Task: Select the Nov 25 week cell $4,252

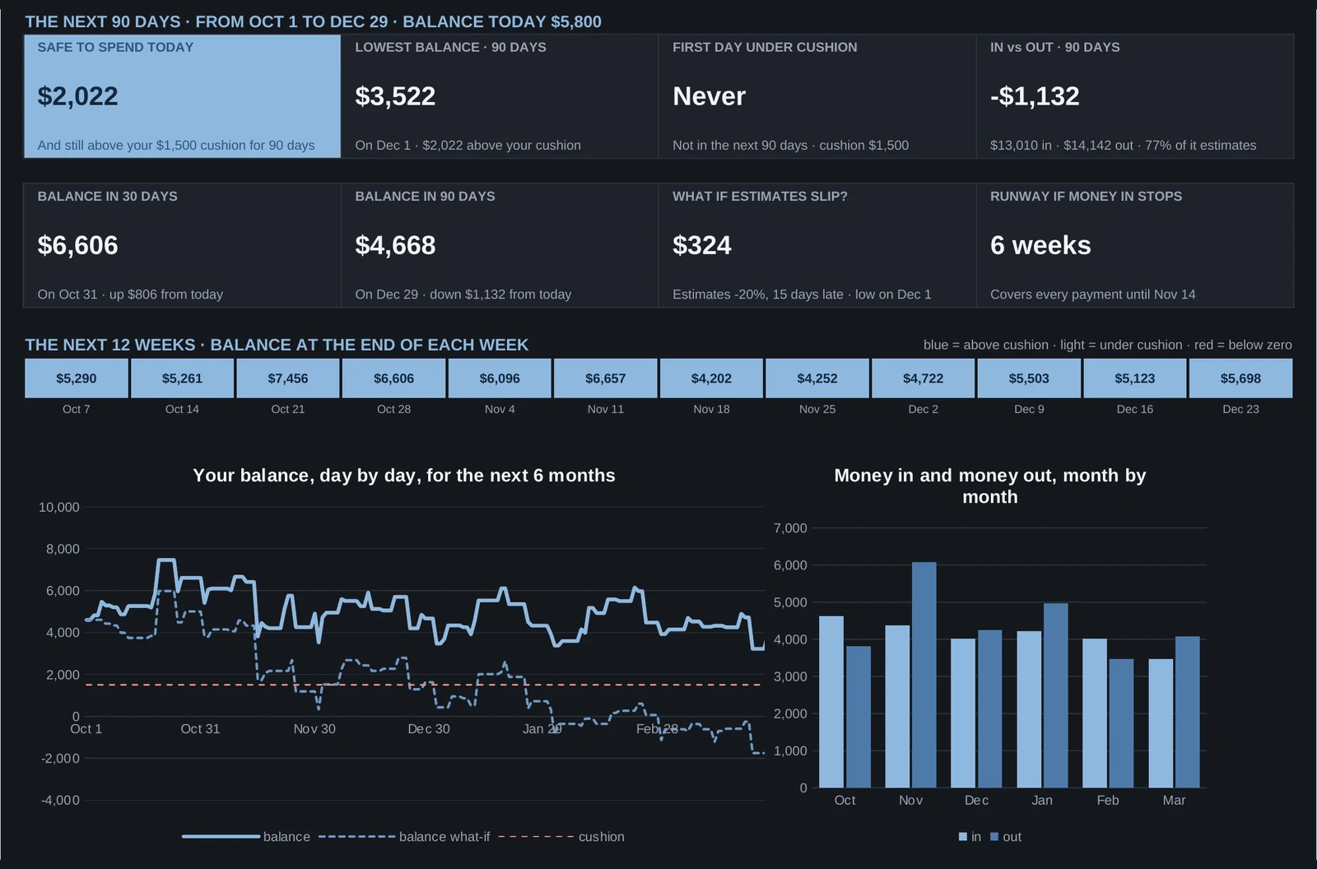Action: (x=817, y=379)
